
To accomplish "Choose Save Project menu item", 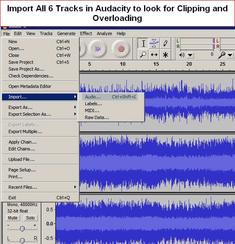I will pos(40,62).
